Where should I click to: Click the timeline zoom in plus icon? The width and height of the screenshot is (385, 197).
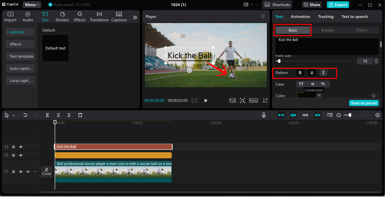(378, 115)
